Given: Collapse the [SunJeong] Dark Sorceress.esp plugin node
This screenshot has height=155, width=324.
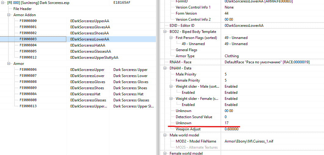Looking at the screenshot, I should pyautogui.click(x=3, y=3).
